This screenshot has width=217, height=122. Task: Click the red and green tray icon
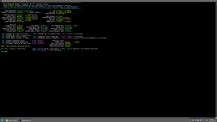[204, 120]
